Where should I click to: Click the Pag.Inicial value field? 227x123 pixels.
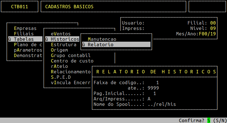154,93
